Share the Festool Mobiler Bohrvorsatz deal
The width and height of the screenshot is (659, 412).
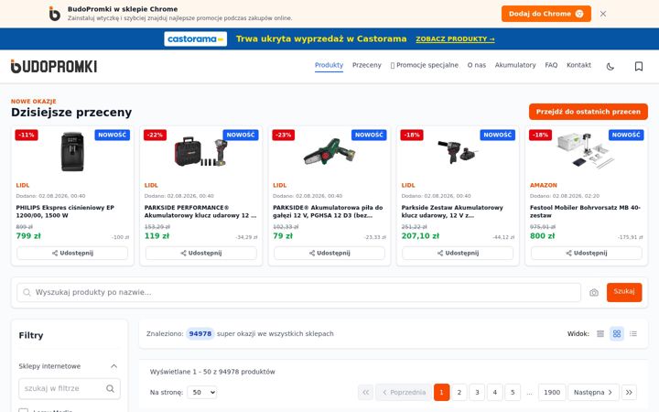point(587,253)
